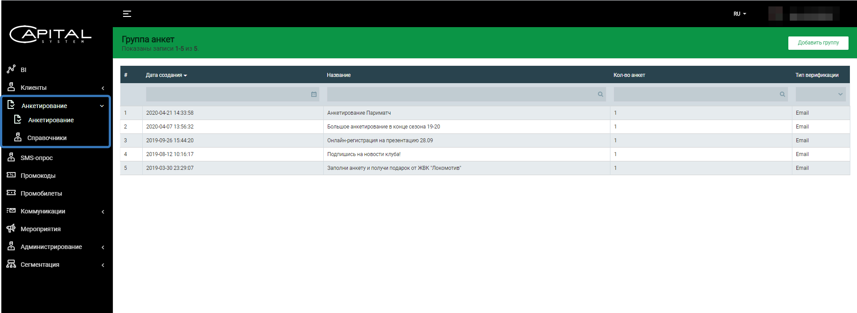Focus the Кол-во анкет filter field
The image size is (857, 313).
tap(700, 94)
